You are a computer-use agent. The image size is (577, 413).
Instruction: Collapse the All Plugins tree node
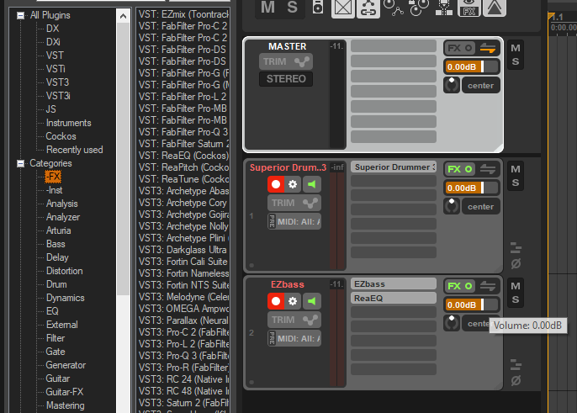tap(20, 15)
